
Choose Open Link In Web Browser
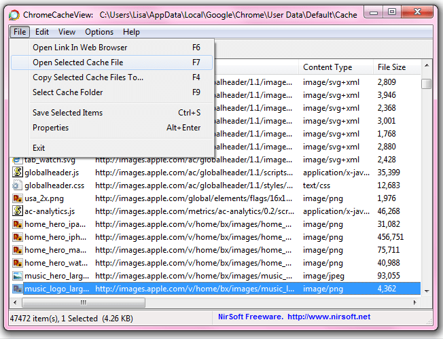(x=112, y=48)
